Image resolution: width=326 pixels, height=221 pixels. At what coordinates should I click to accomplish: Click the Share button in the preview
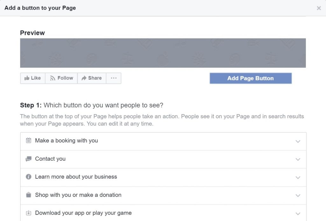[x=92, y=78]
